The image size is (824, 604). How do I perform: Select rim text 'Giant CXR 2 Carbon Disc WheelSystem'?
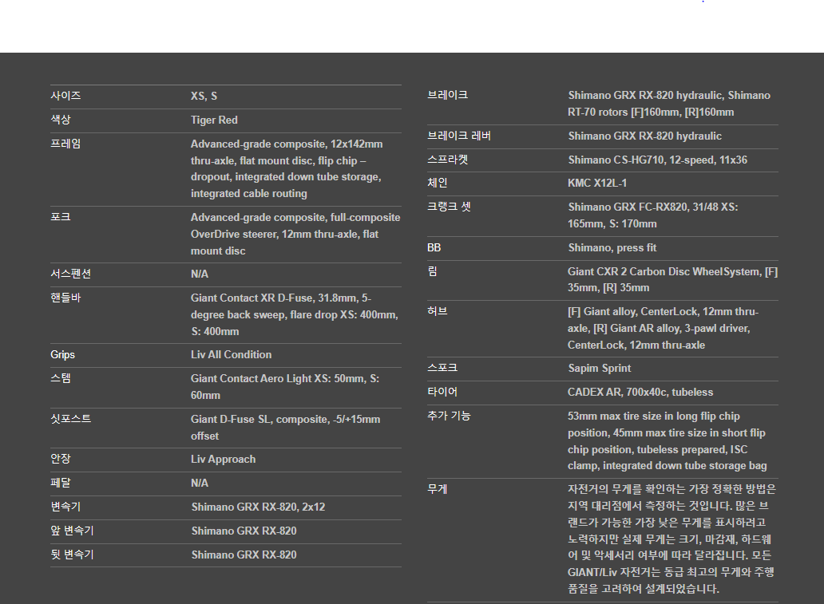click(664, 271)
